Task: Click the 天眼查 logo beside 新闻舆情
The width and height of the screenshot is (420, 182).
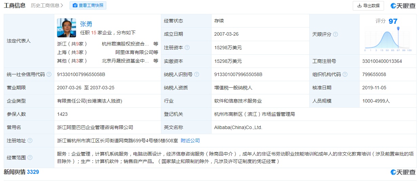Action: [403, 172]
